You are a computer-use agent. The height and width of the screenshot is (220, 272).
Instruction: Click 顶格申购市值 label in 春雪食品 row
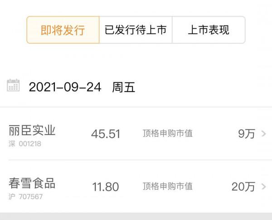pos(168,186)
